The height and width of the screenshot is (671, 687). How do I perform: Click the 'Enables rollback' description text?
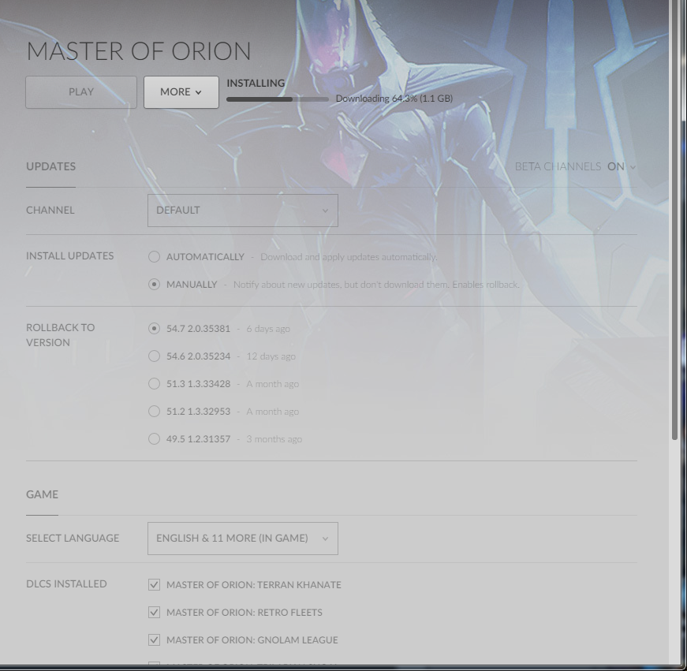(486, 285)
